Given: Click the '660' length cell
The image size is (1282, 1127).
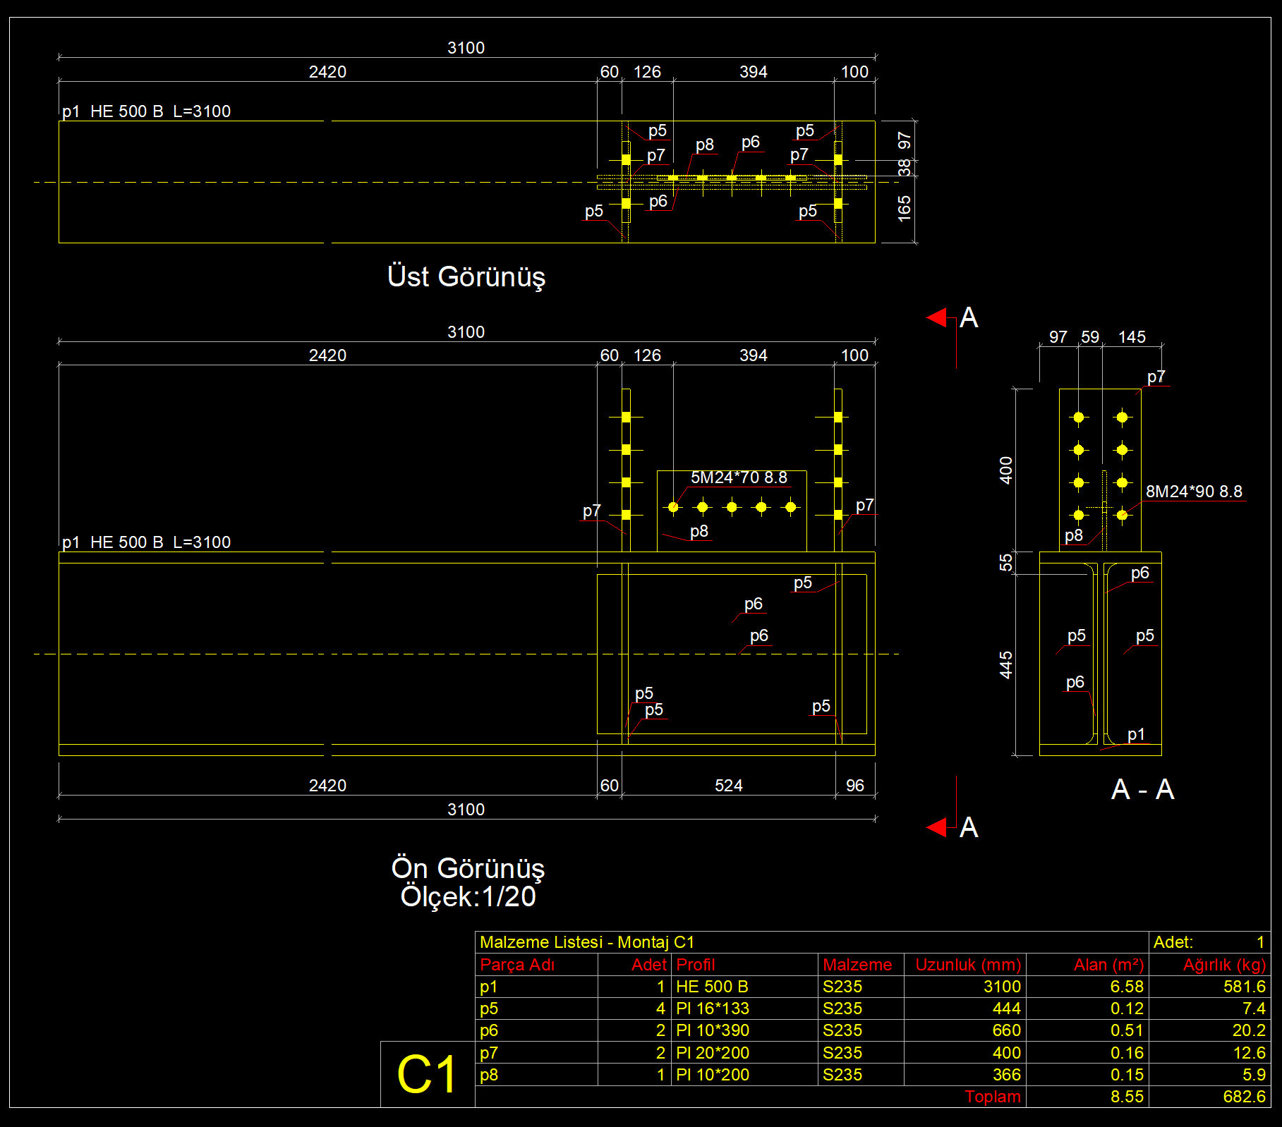Looking at the screenshot, I should [1007, 1030].
